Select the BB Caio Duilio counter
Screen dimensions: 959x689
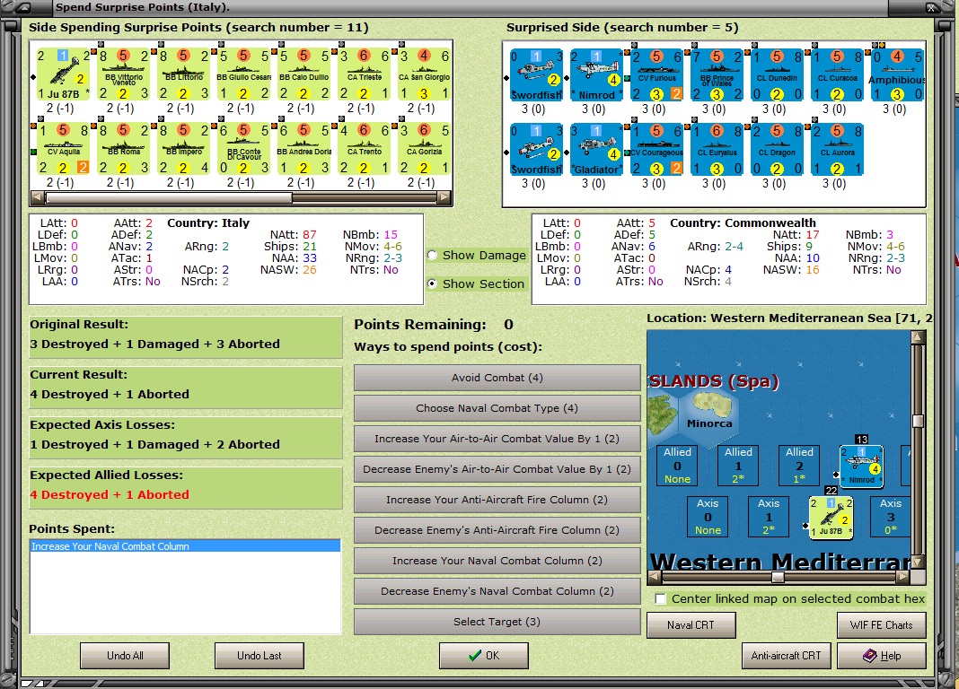tap(304, 74)
